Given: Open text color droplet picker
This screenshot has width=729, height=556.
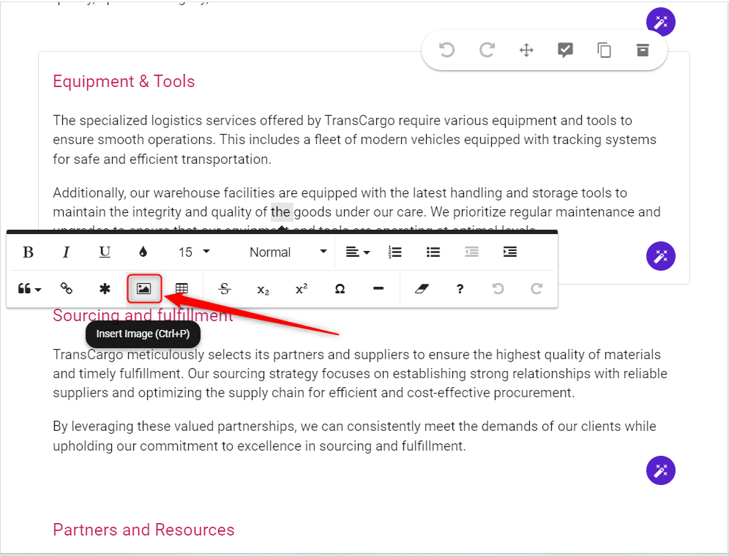Looking at the screenshot, I should point(143,252).
